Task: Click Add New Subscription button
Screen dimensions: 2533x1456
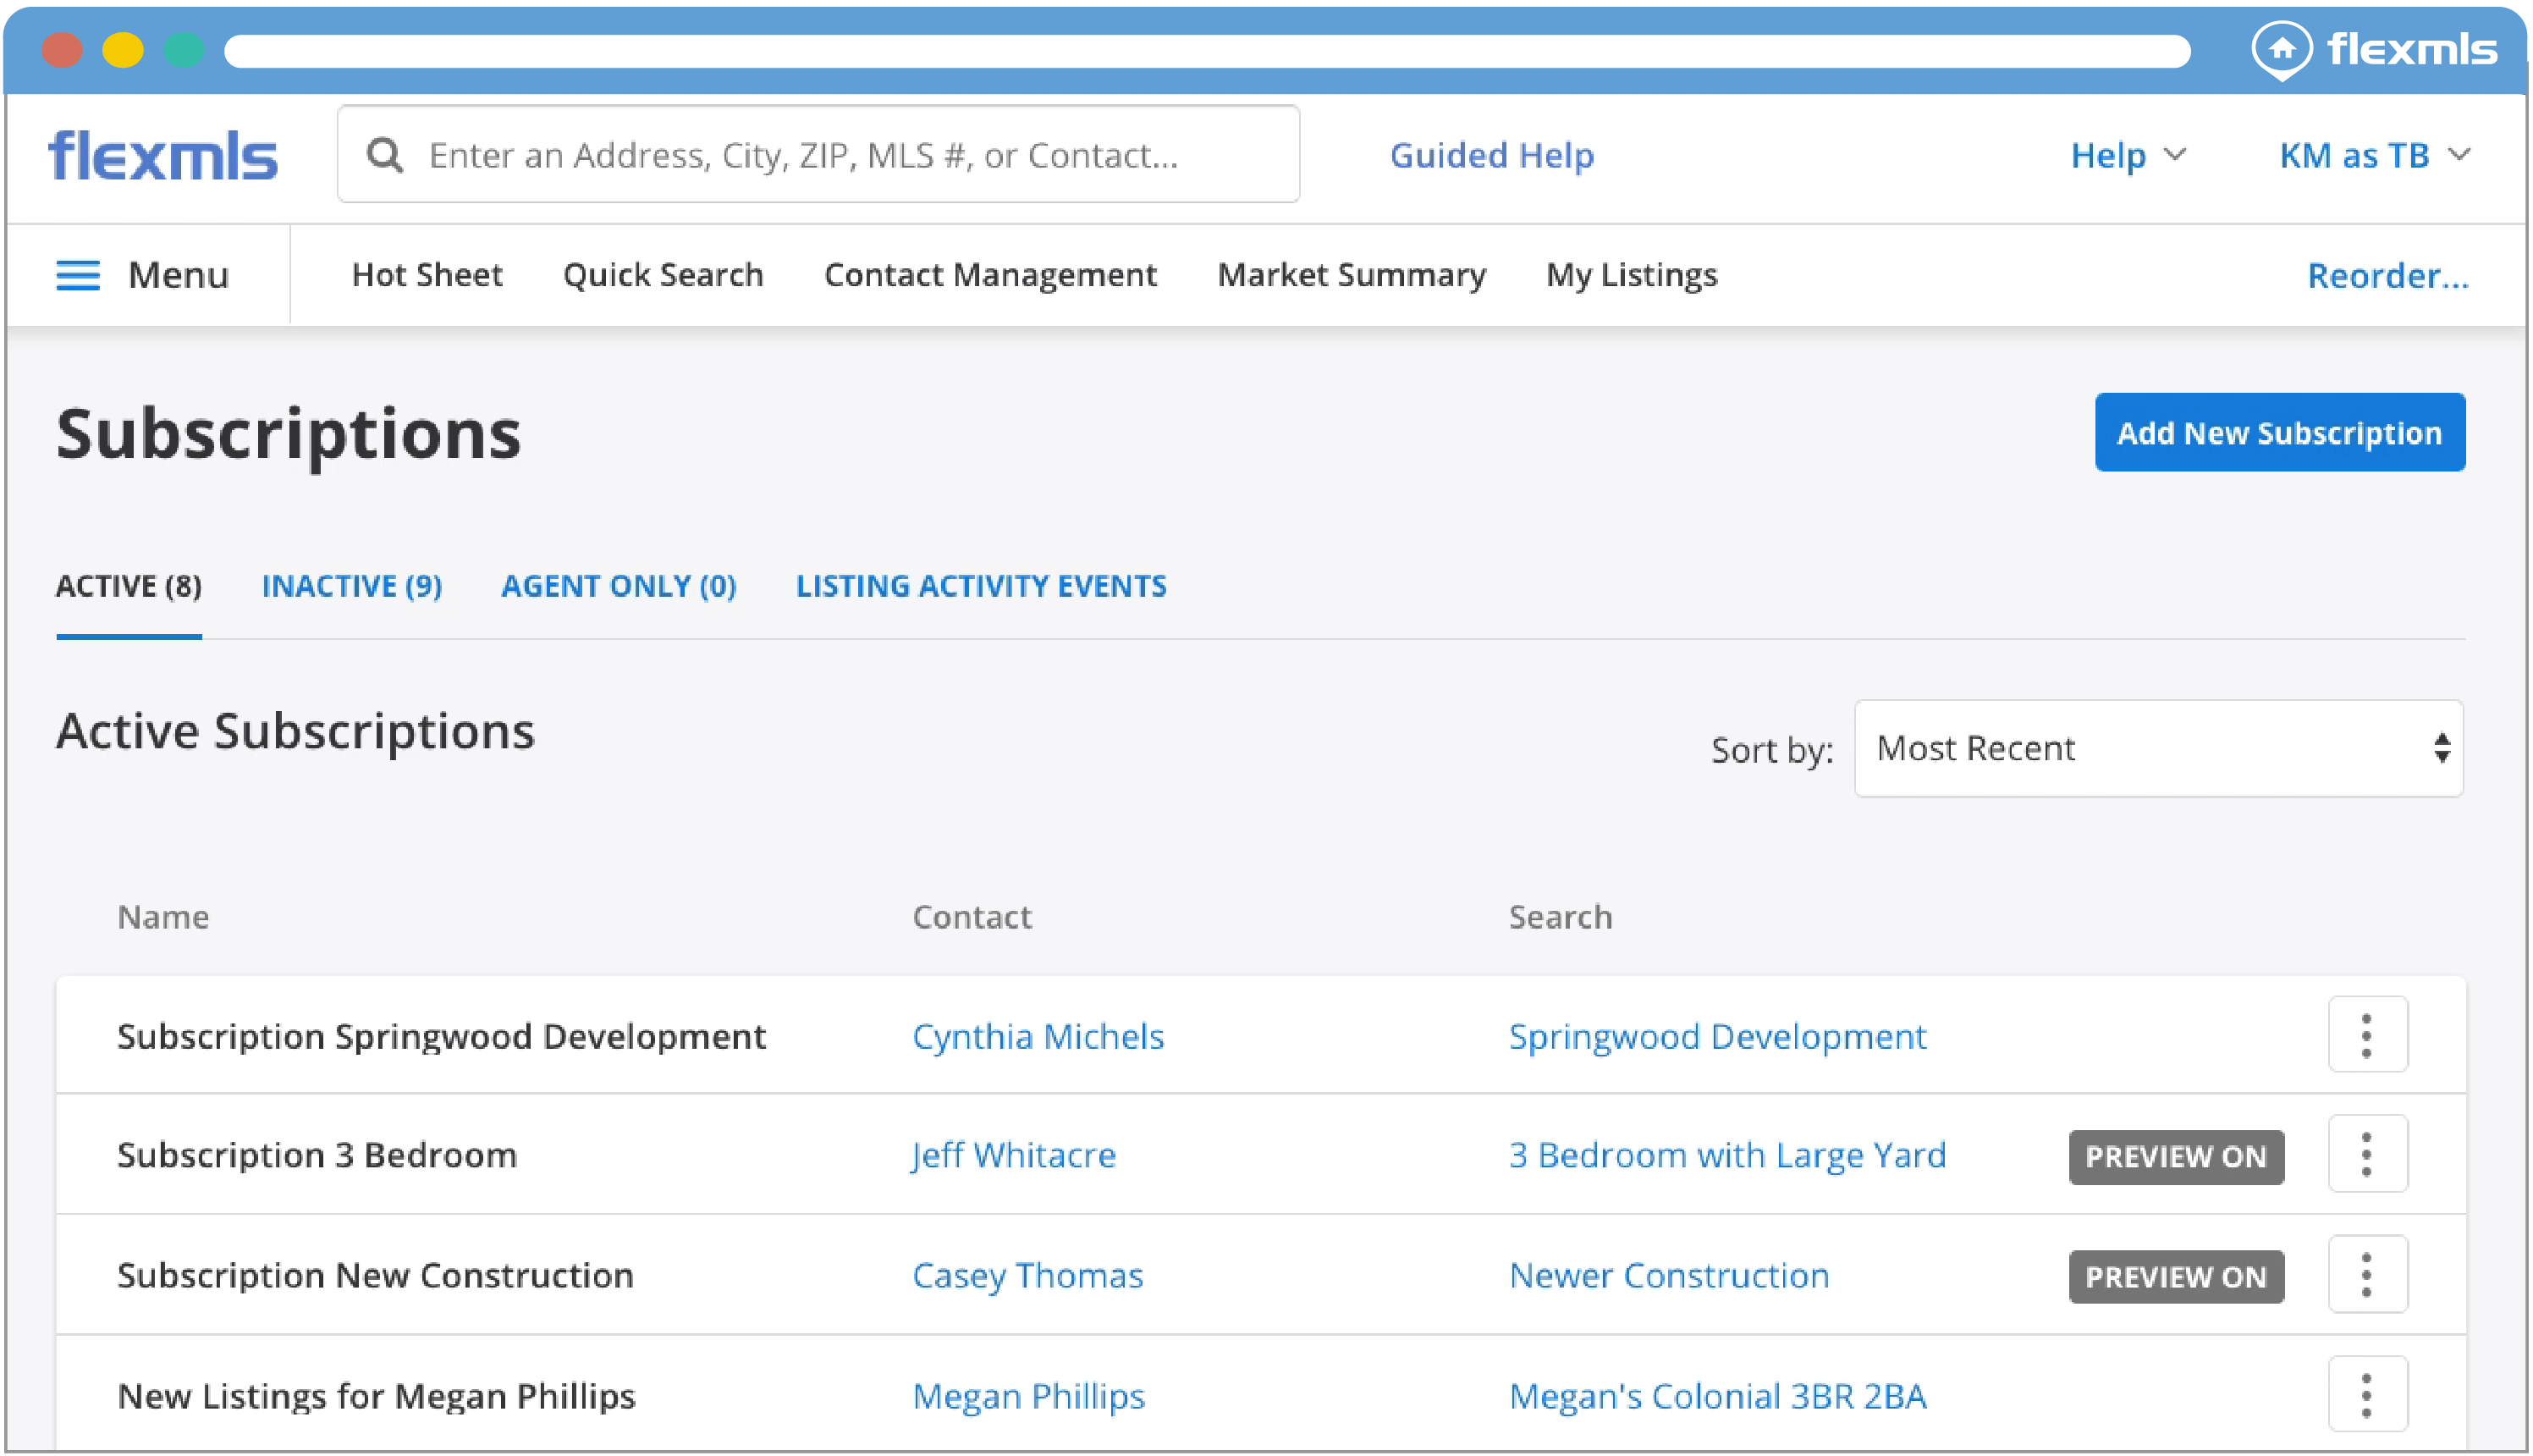Action: [x=2279, y=432]
